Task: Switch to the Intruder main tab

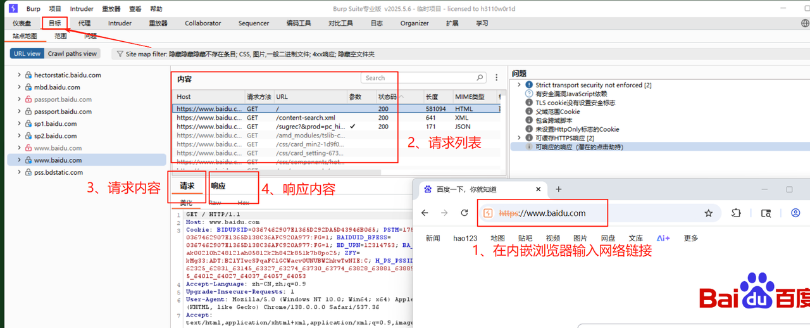Action: point(120,23)
